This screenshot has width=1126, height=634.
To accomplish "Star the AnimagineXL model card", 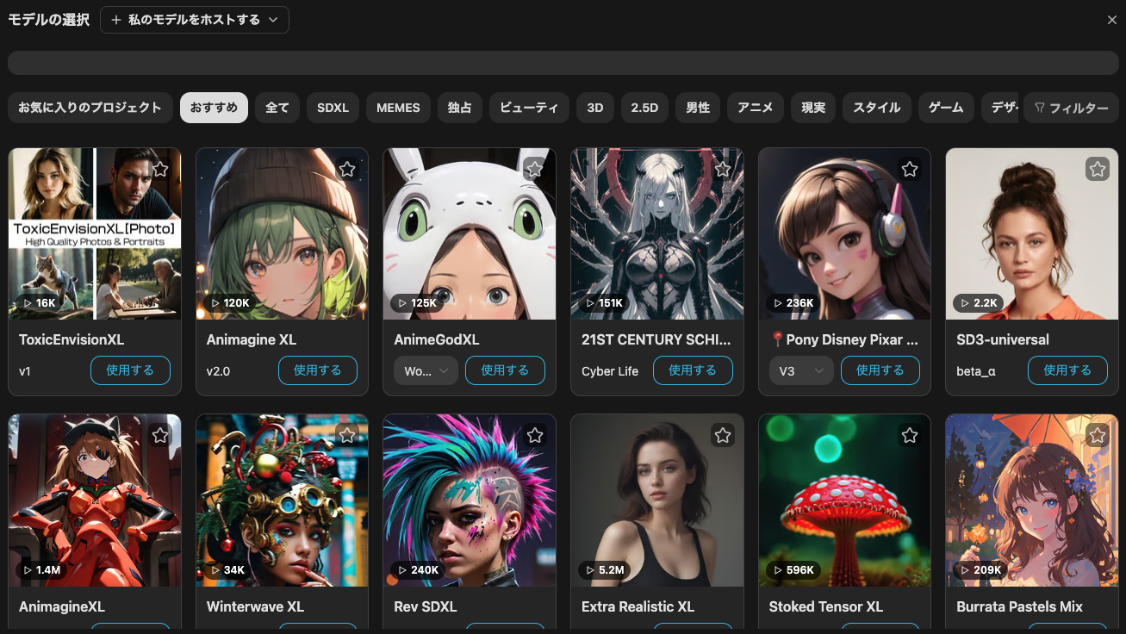I will pyautogui.click(x=160, y=436).
